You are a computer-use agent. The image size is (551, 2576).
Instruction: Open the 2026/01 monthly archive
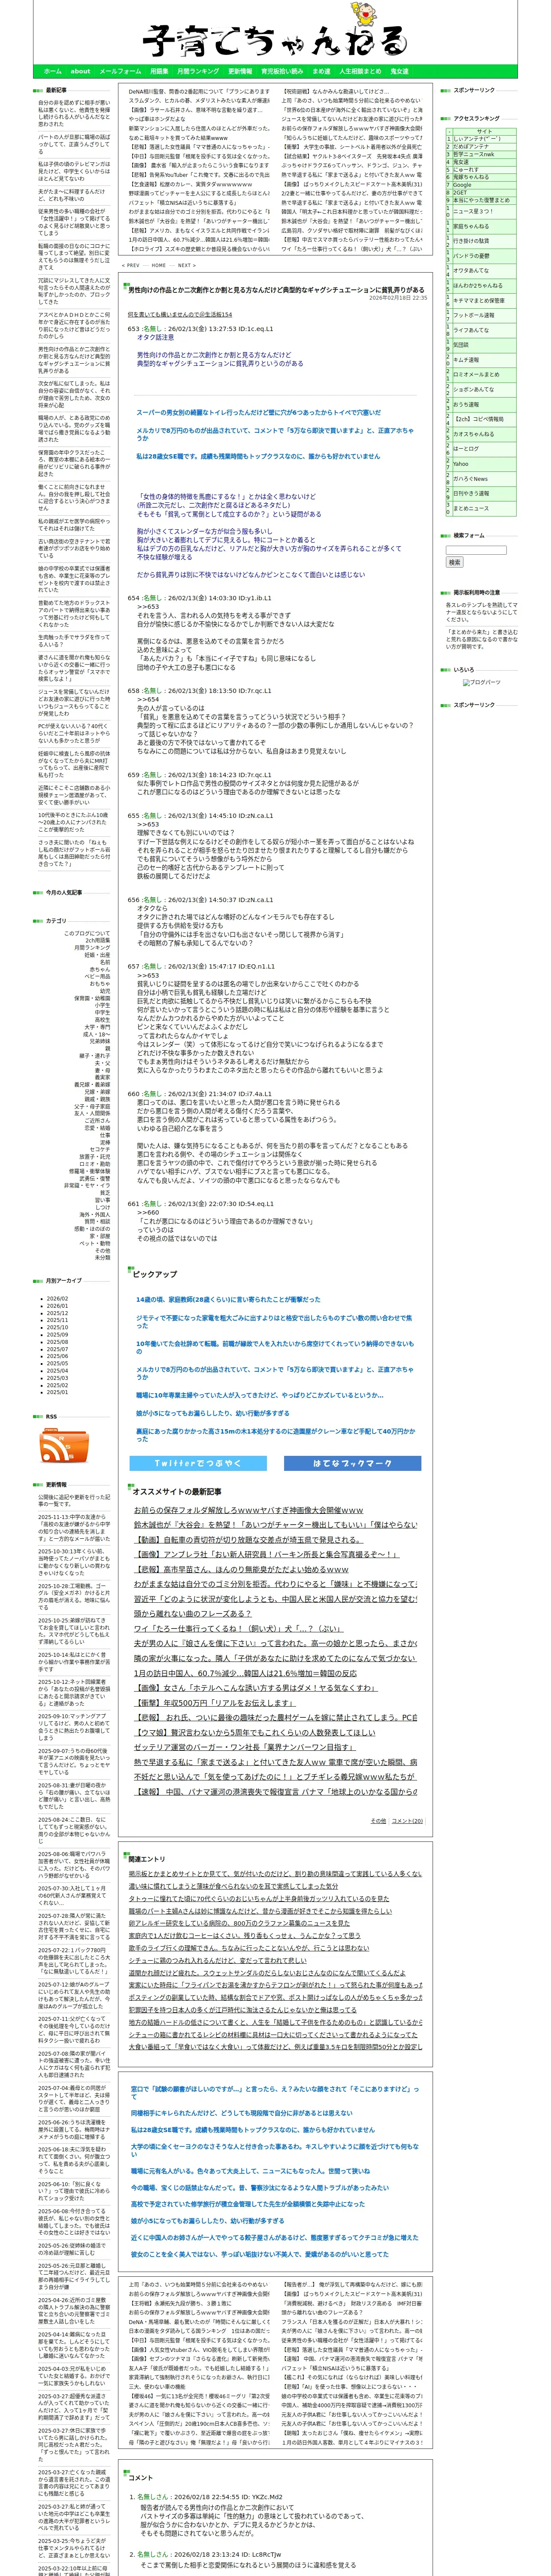tap(57, 1305)
